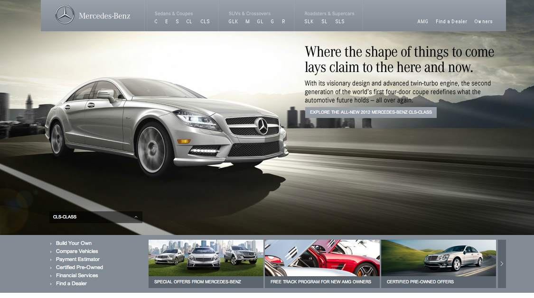The width and height of the screenshot is (534, 298).
Task: Click arrow bullet beside Build Your Own
Action: [x=51, y=244]
